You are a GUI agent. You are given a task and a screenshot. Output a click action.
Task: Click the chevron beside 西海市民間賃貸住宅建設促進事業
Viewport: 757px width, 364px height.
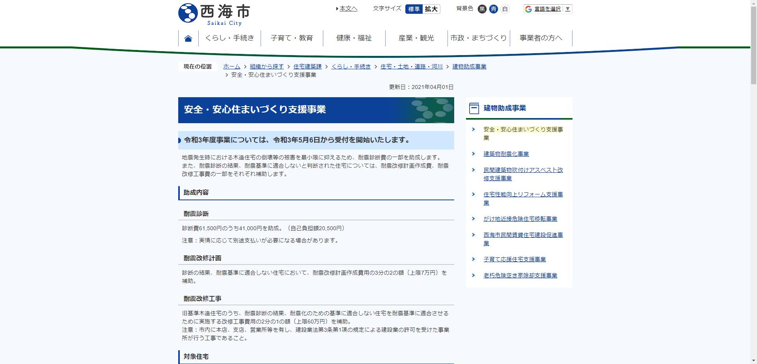point(474,235)
